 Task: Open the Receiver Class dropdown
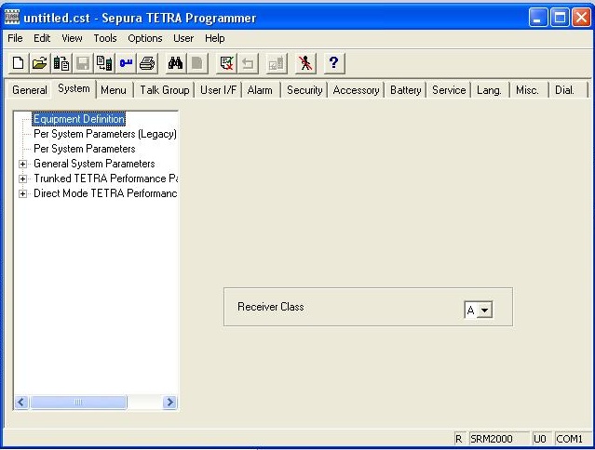tap(484, 310)
